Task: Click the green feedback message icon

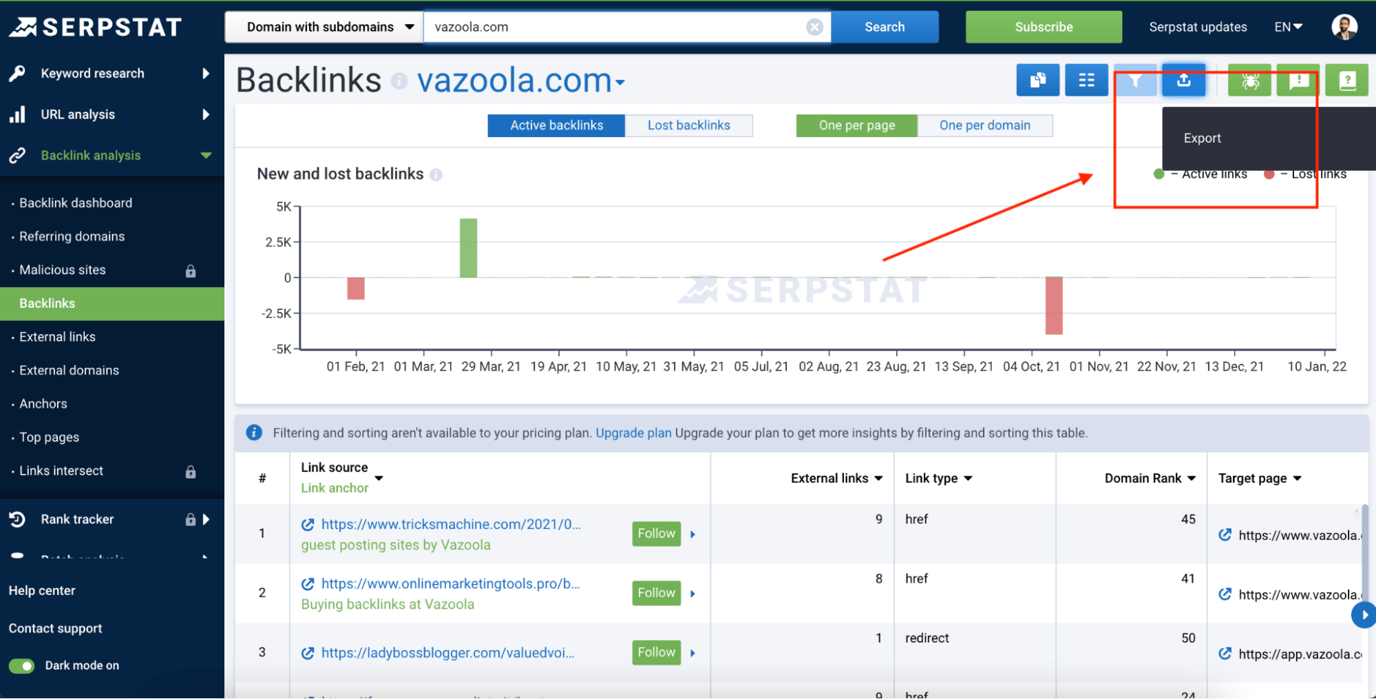Action: [1298, 81]
